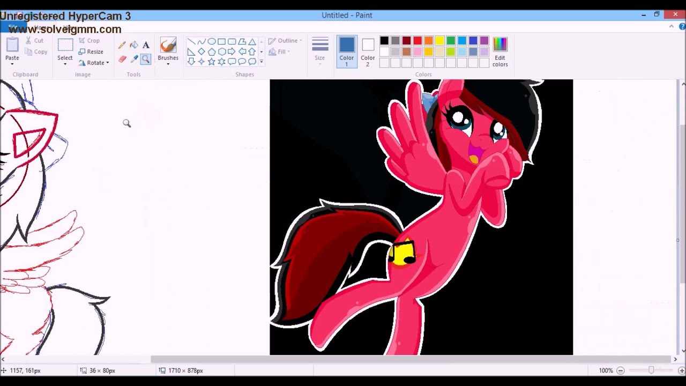
Task: Open the Rotate dropdown menu
Action: pyautogui.click(x=94, y=63)
